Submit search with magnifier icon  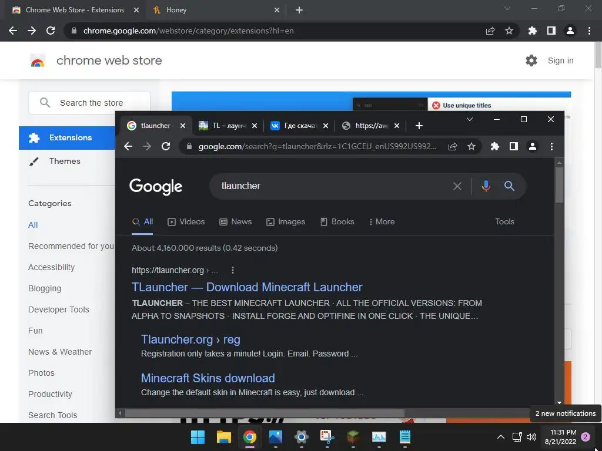(510, 186)
